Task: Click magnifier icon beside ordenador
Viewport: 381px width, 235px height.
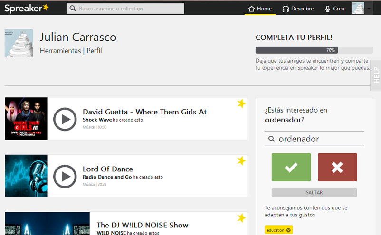Action: click(x=271, y=139)
